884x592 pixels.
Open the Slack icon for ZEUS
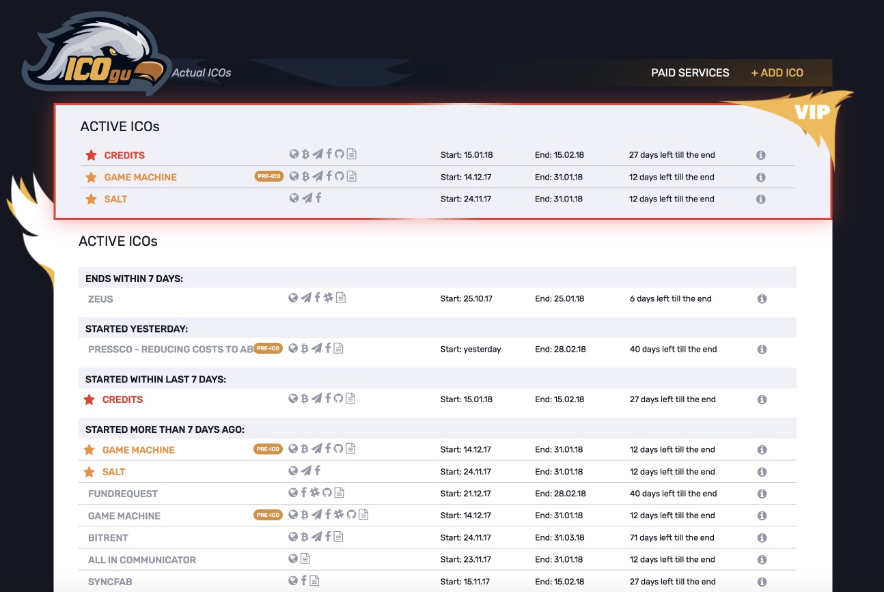coord(328,298)
